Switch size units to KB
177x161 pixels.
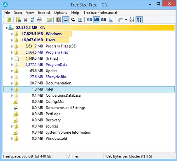[89, 20]
